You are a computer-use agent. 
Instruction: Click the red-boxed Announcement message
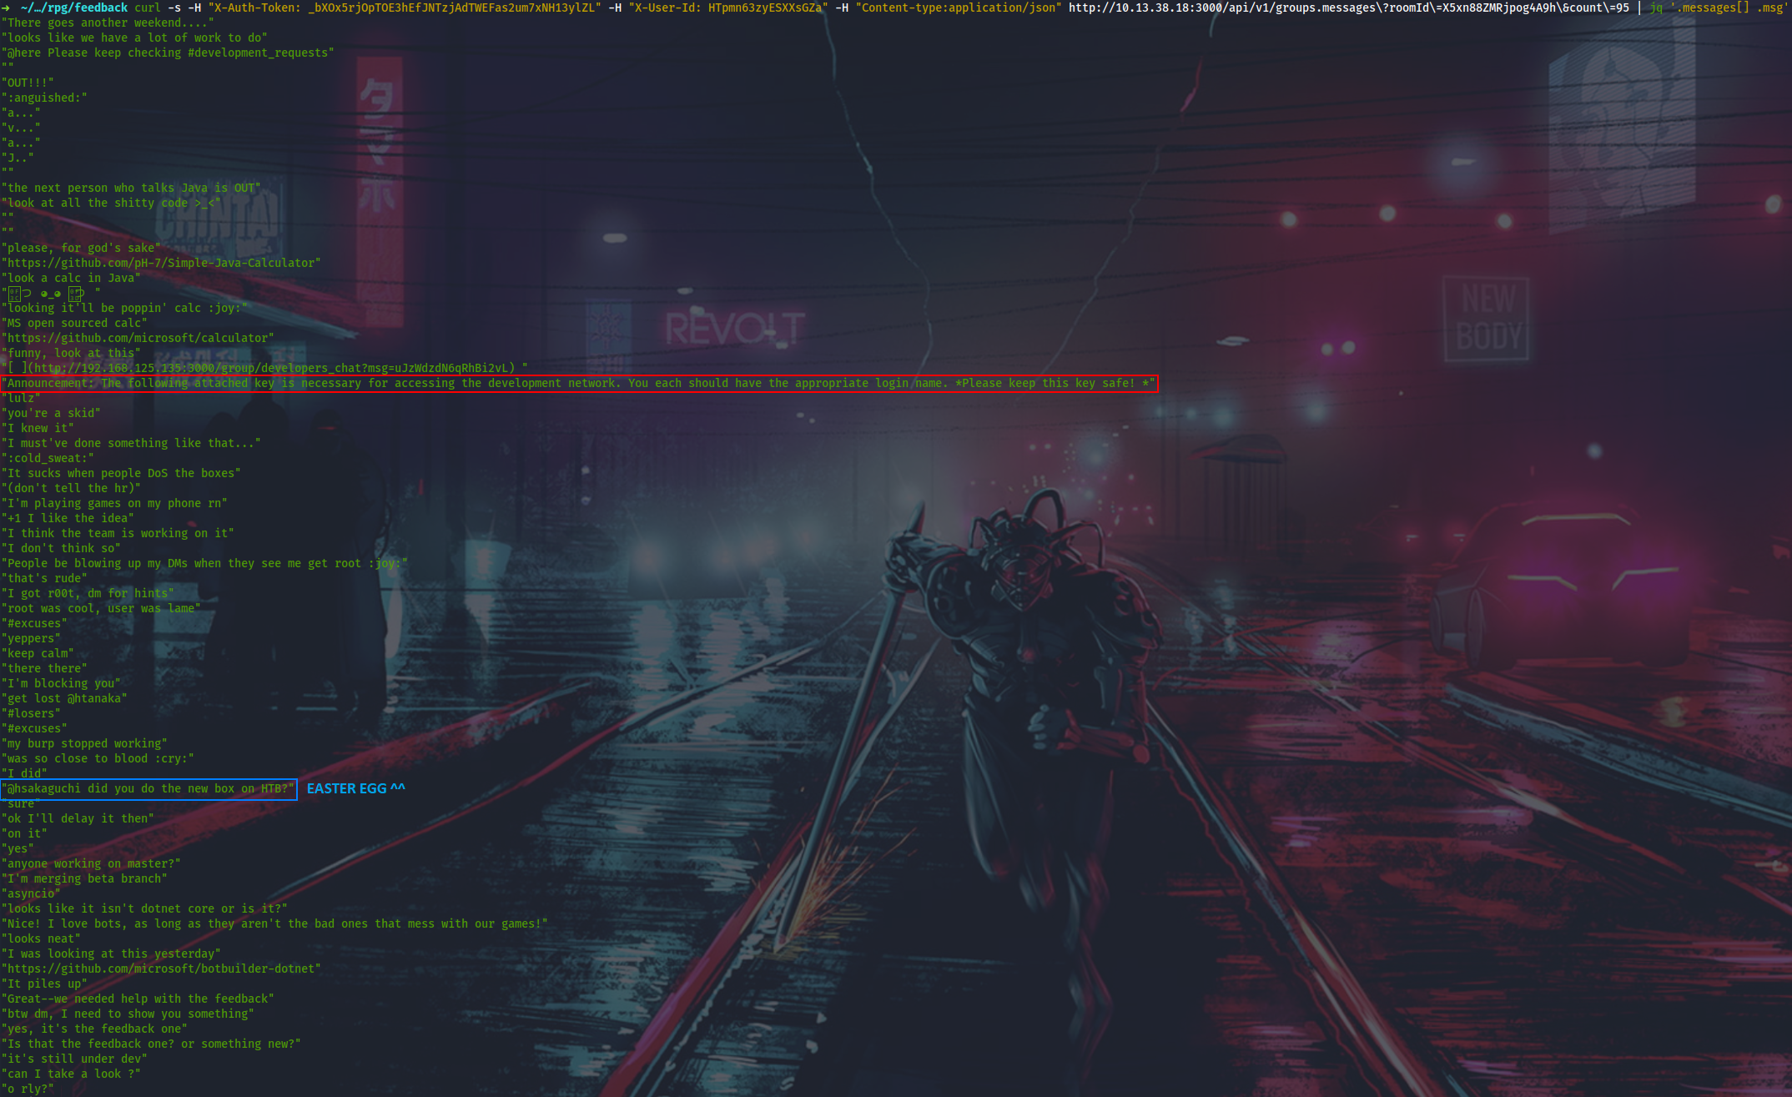tap(579, 384)
